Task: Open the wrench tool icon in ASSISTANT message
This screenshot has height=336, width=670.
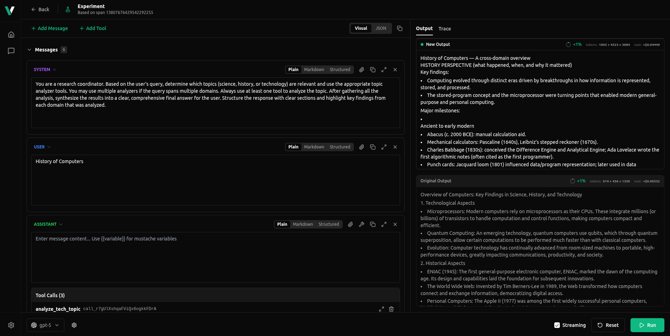Action: click(362, 224)
